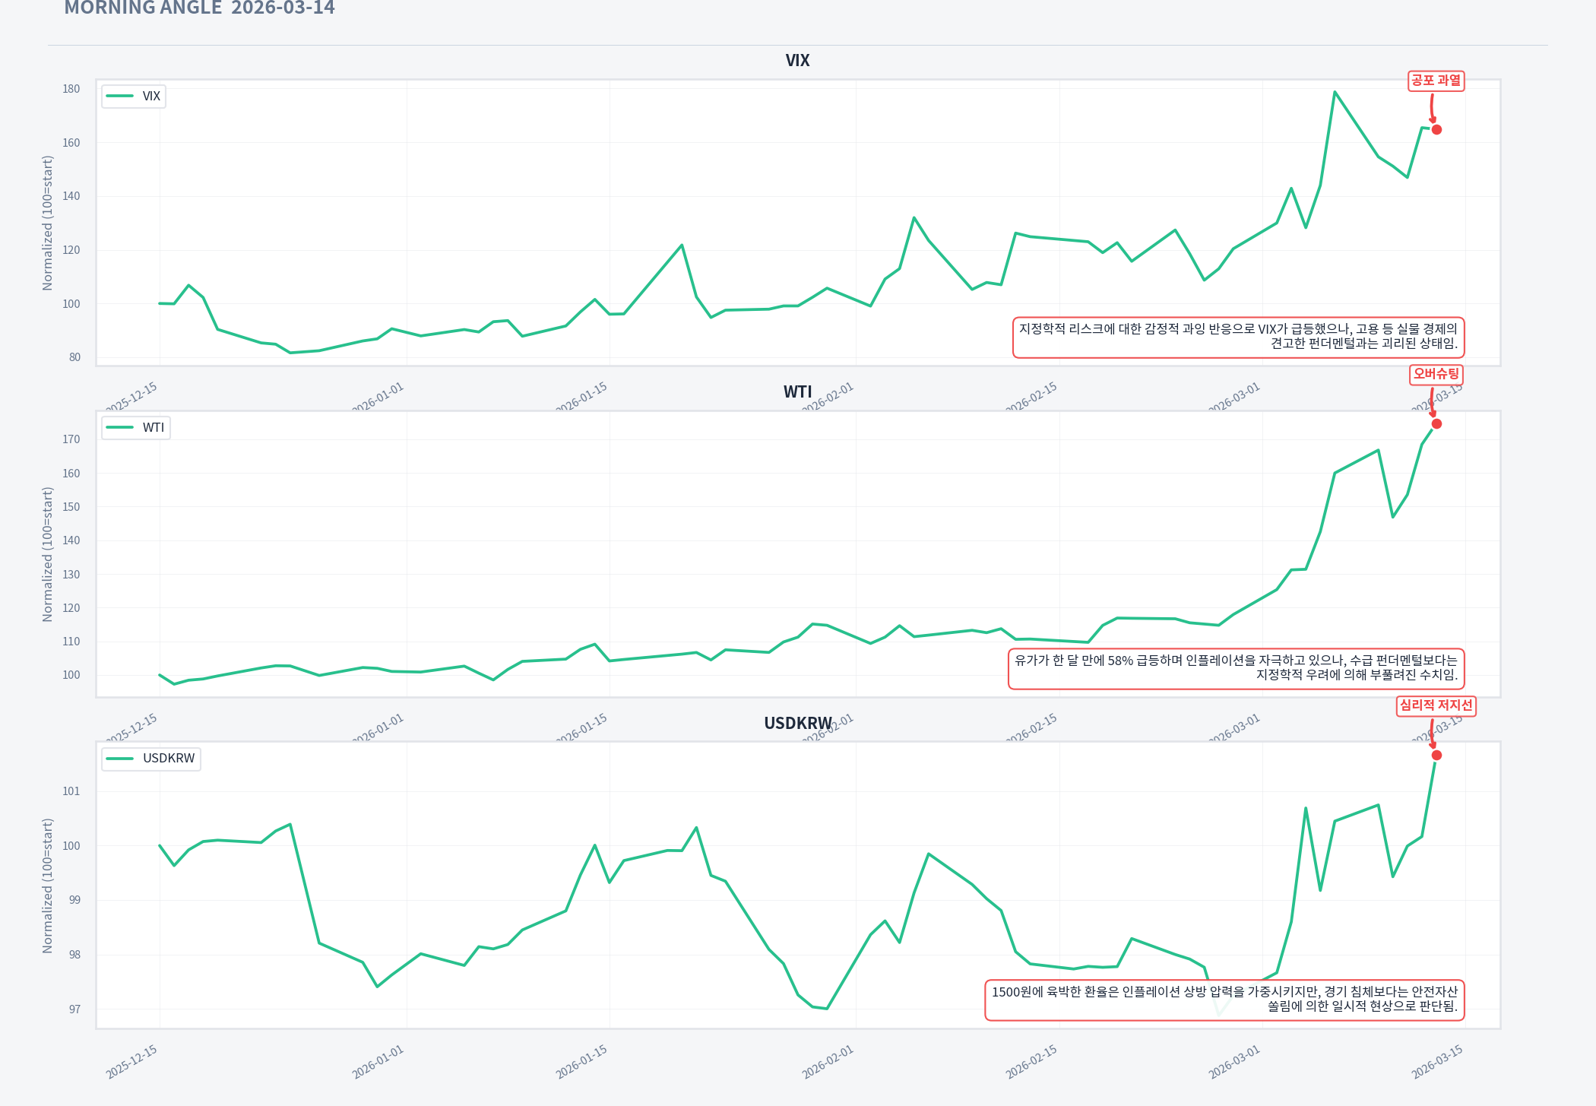Click the '공포 과열' annotation label

[1436, 81]
